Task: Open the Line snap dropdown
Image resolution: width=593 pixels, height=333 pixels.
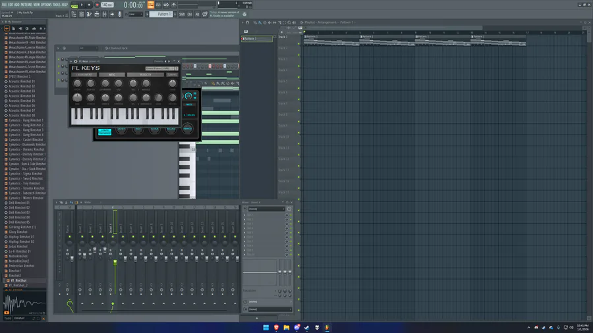Action: [135, 14]
